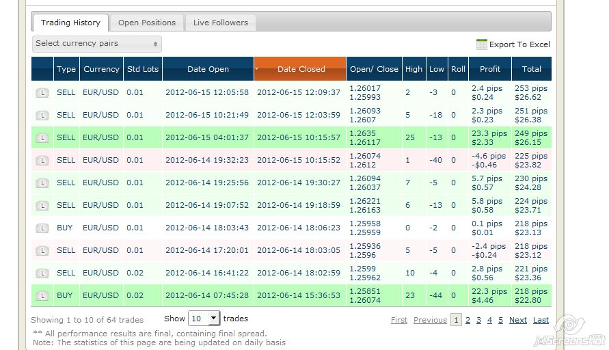The width and height of the screenshot is (609, 350).
Task: Click profit cell -4.6 pips -$0.46
Action: 489,161
